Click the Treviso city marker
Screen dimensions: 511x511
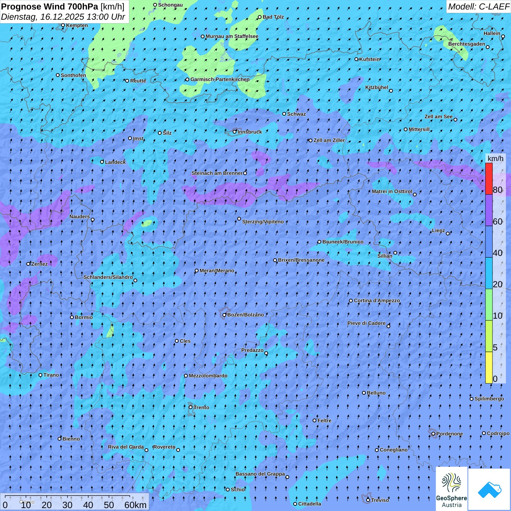coord(368,500)
